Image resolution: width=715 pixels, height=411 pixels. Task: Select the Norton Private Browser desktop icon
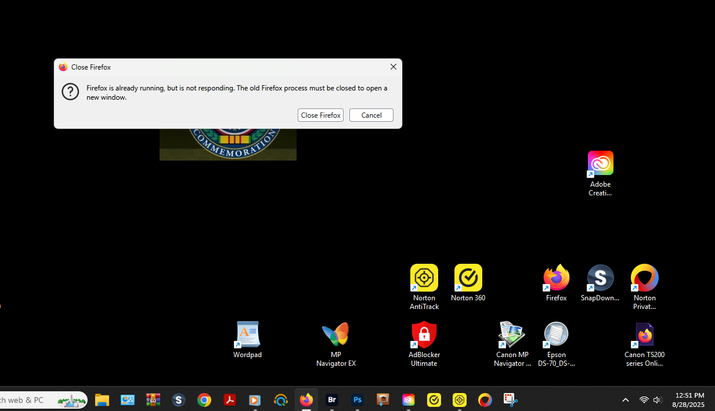tap(644, 287)
